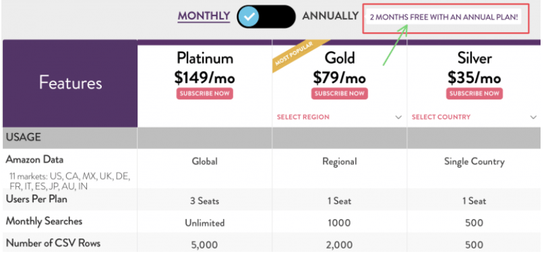
Task: Click the USAGE section header row
Action: (x=272, y=138)
